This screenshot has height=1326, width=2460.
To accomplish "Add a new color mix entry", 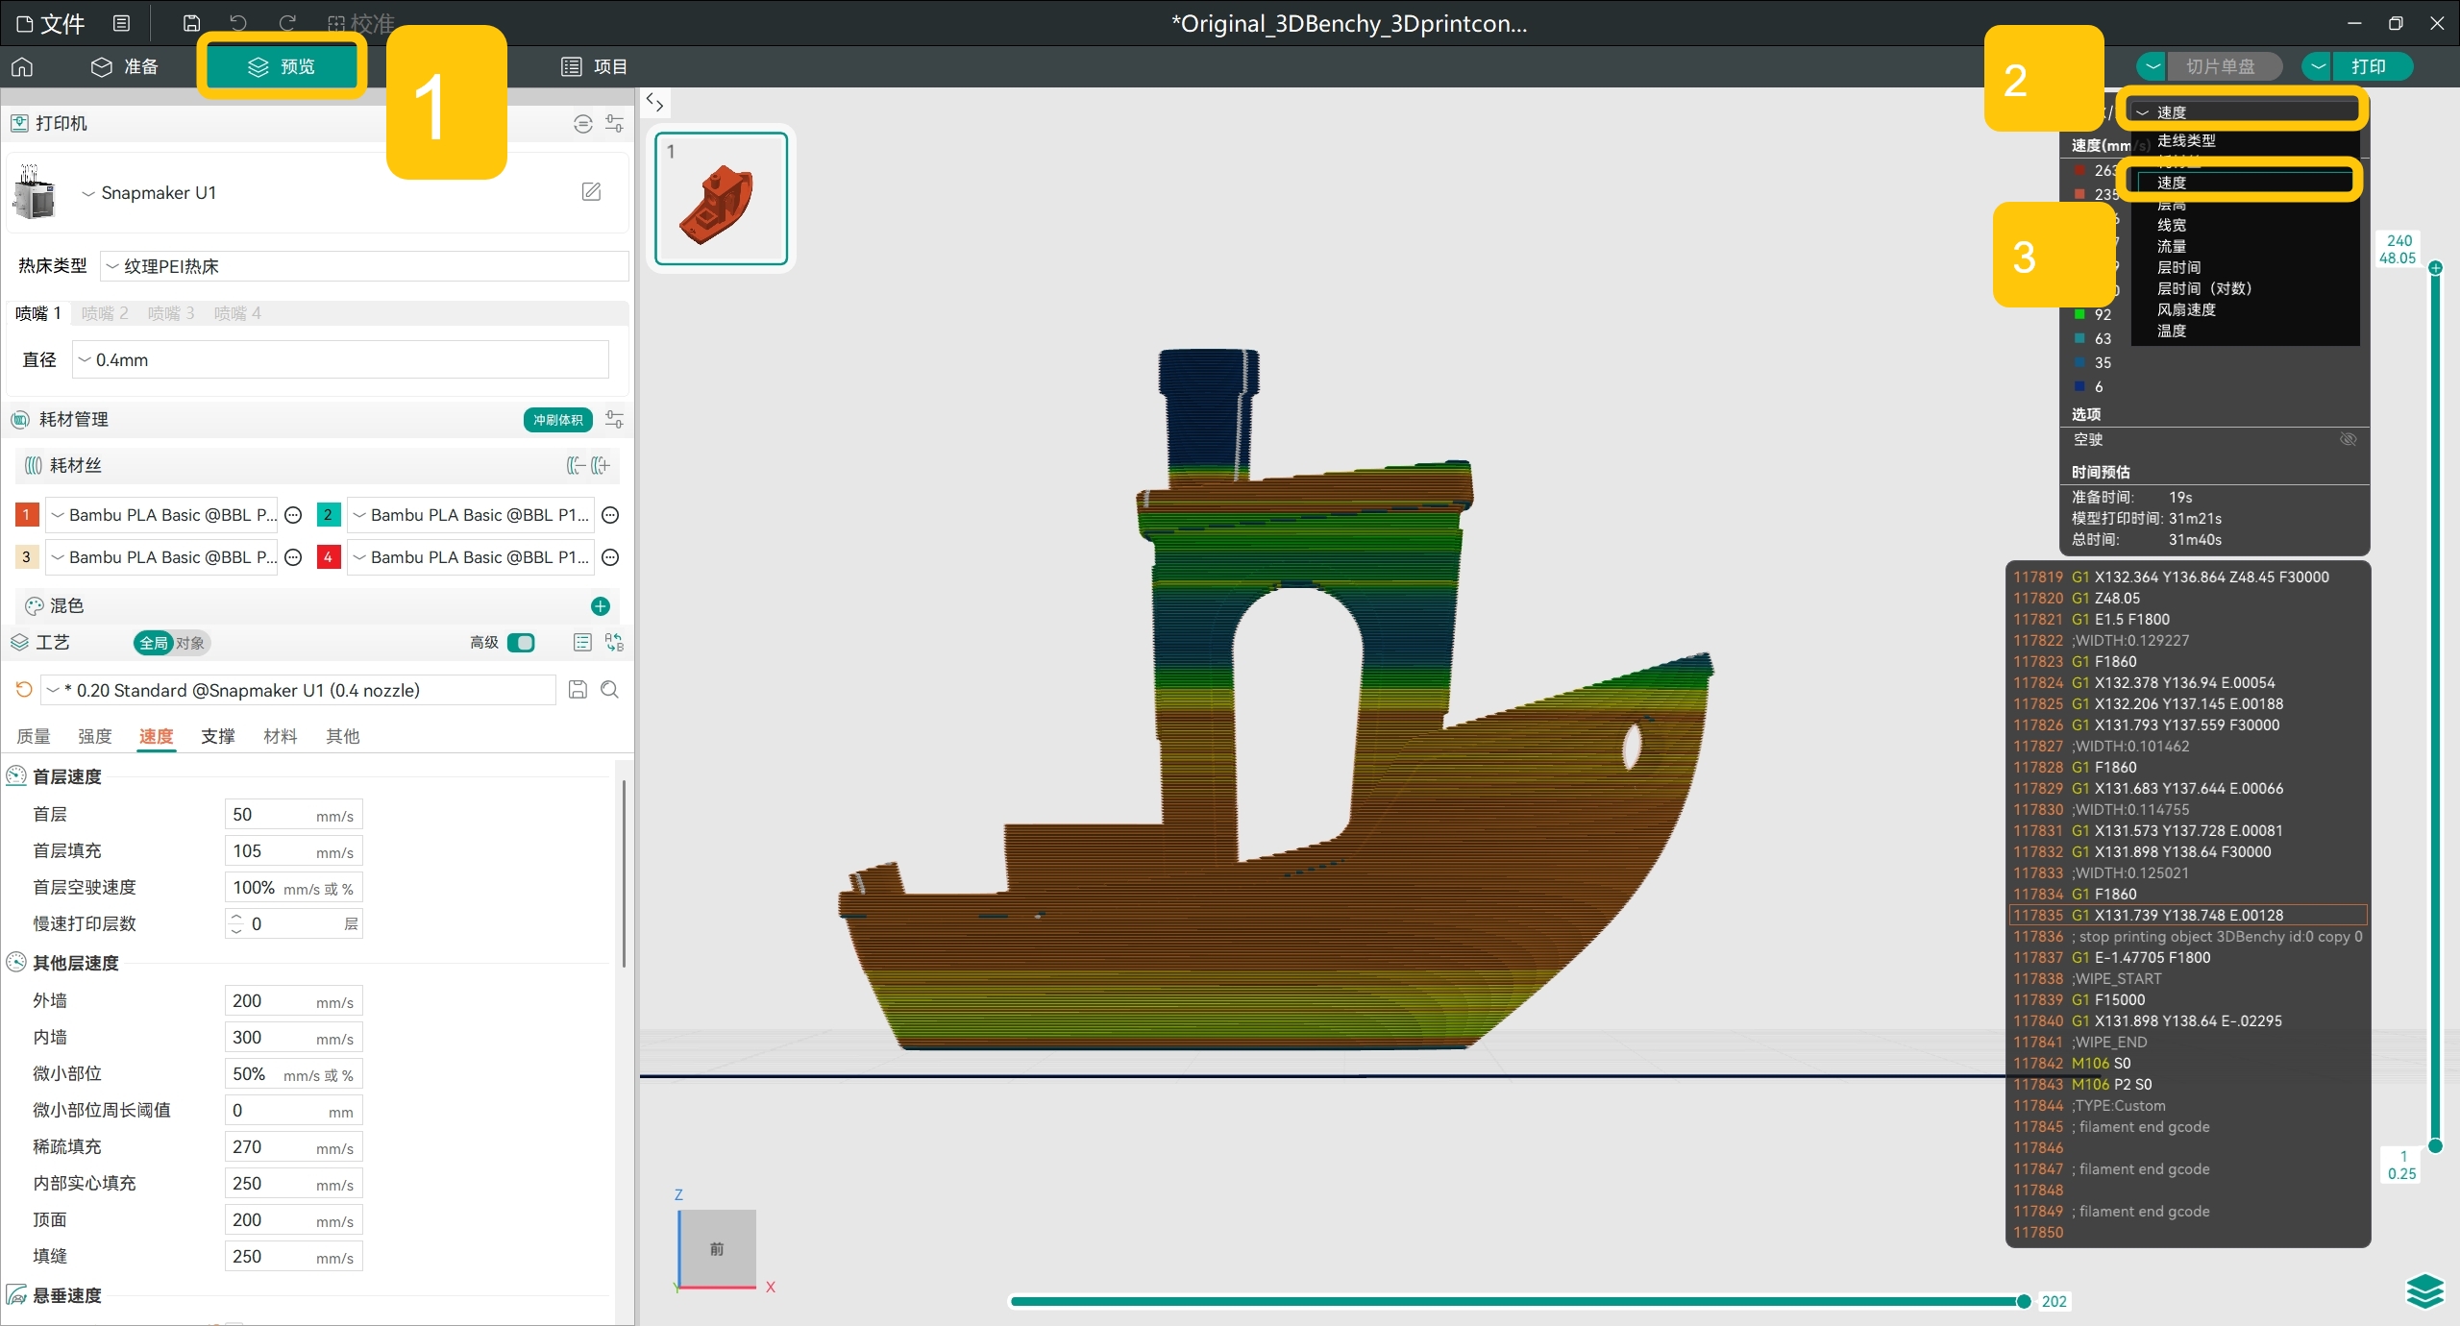I will pos(601,605).
